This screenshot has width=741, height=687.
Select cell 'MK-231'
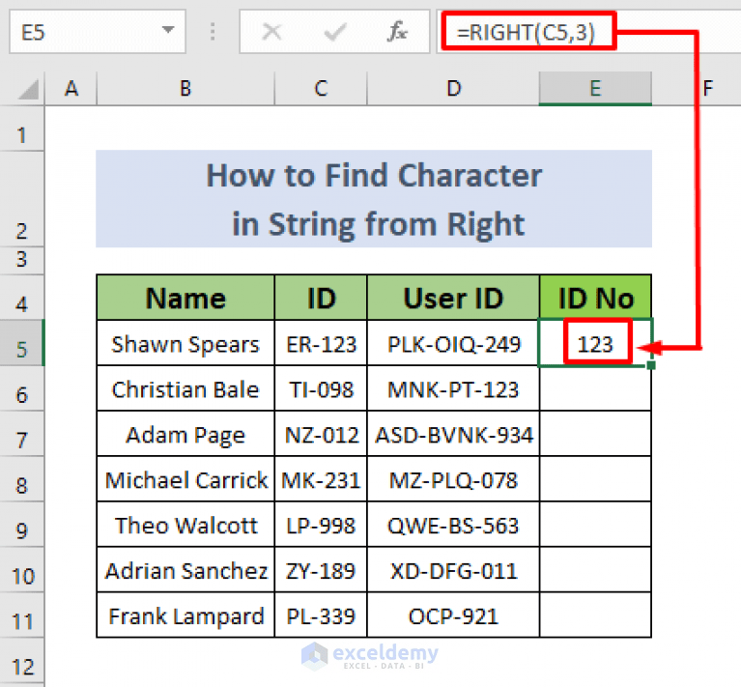[x=321, y=479]
